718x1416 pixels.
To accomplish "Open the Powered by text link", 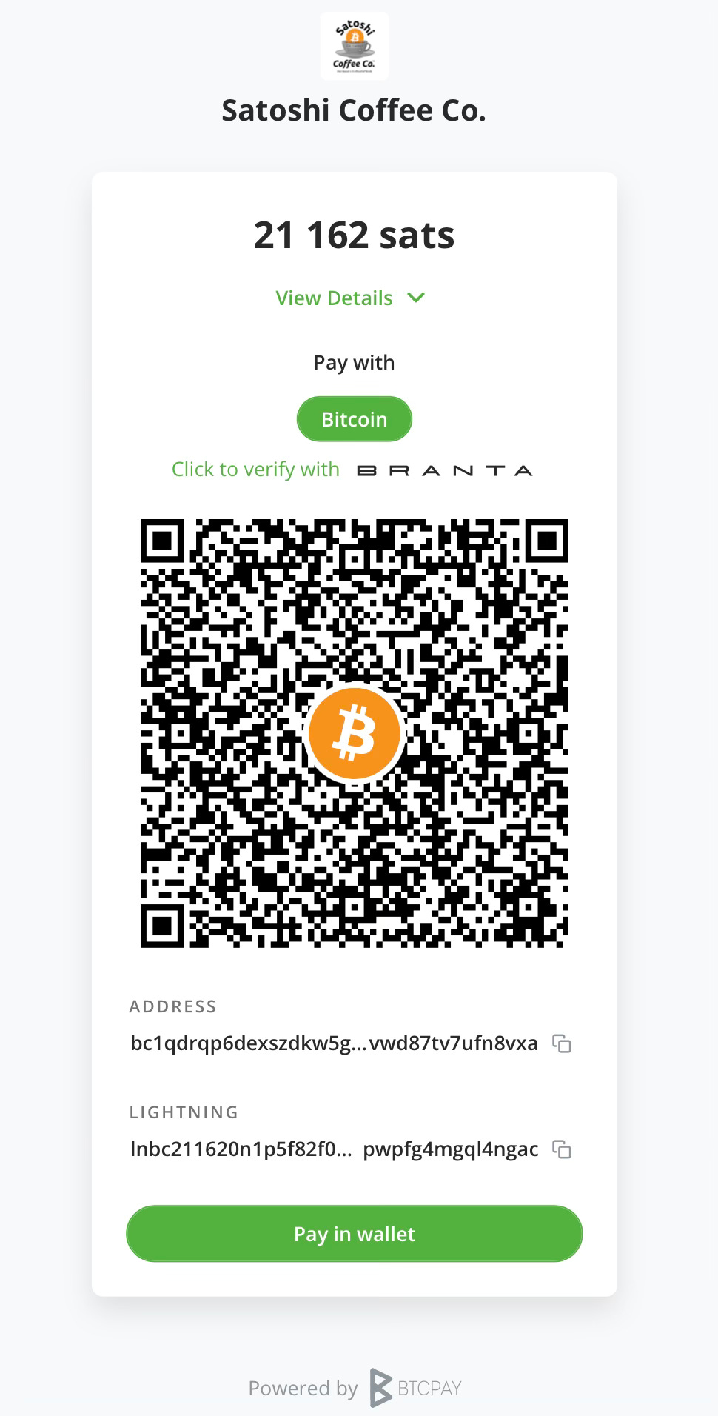I will tap(303, 1389).
